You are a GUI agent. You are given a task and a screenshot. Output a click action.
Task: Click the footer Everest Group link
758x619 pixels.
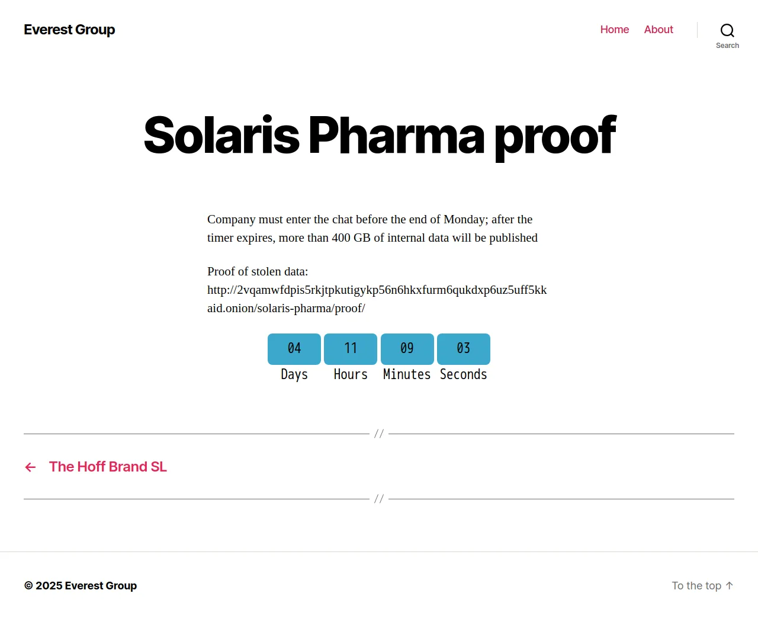pyautogui.click(x=101, y=586)
